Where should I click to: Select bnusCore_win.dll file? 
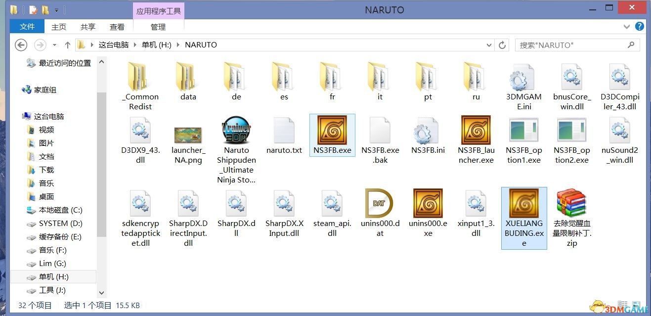pos(572,87)
